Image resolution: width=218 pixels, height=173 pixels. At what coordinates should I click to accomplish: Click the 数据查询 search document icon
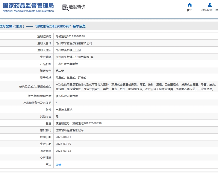click(x=65, y=7)
